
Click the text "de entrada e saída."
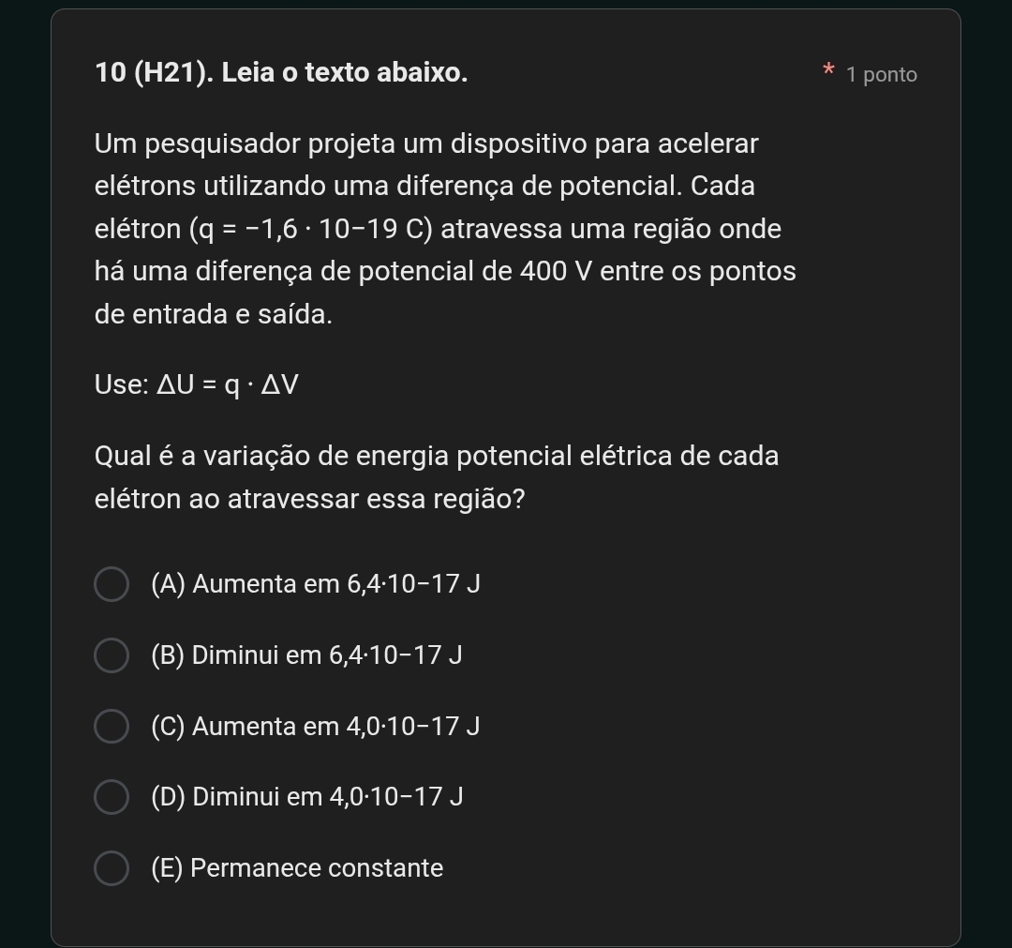coord(214,314)
